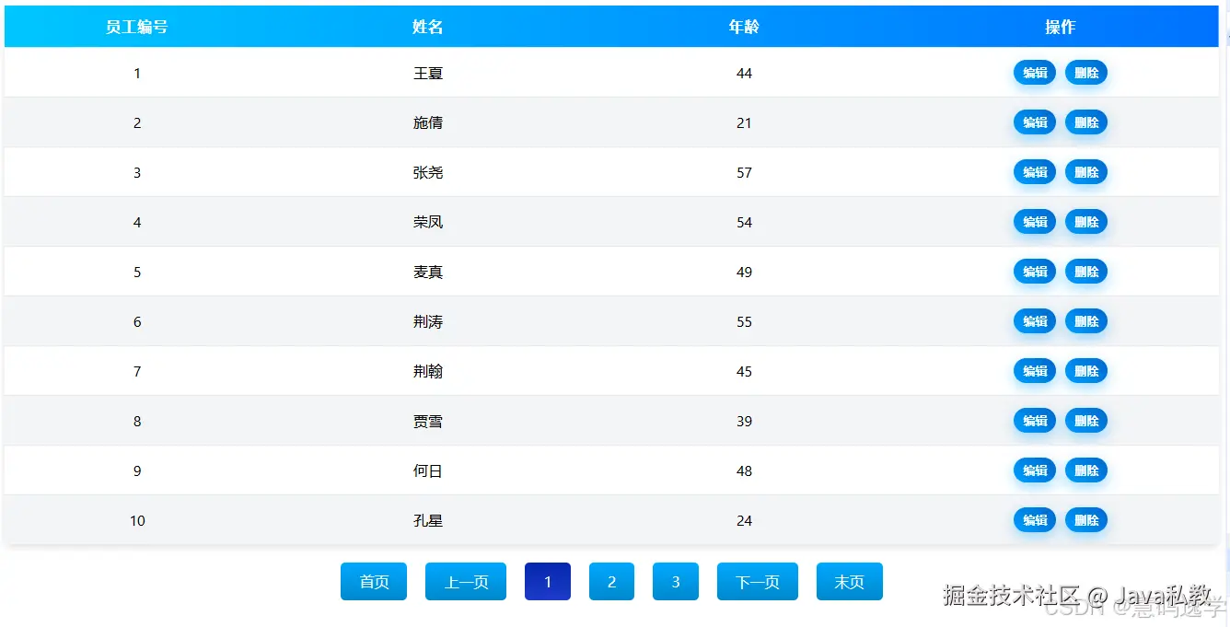
Task: Edit the row of 施倩
Action: (1035, 122)
